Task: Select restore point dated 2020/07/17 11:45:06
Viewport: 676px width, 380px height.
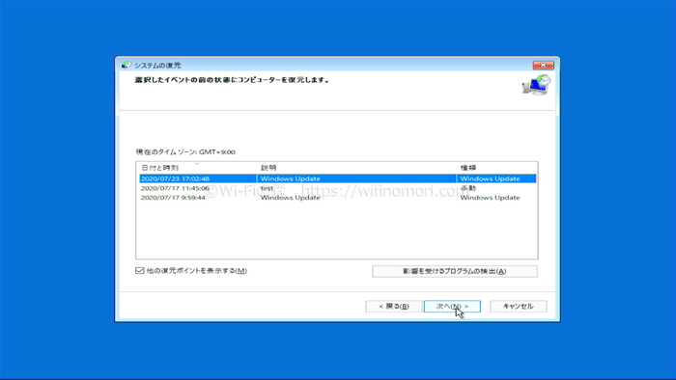Action: [338, 188]
